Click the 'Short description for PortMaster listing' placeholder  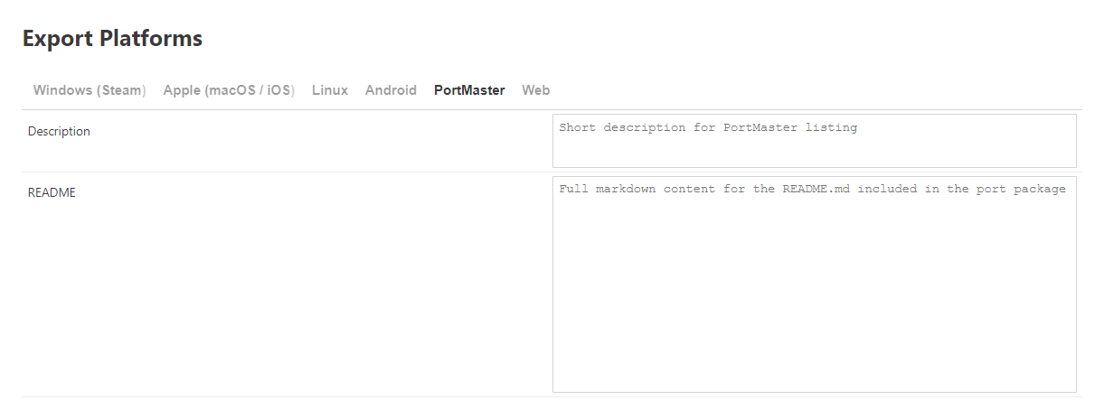coord(708,127)
